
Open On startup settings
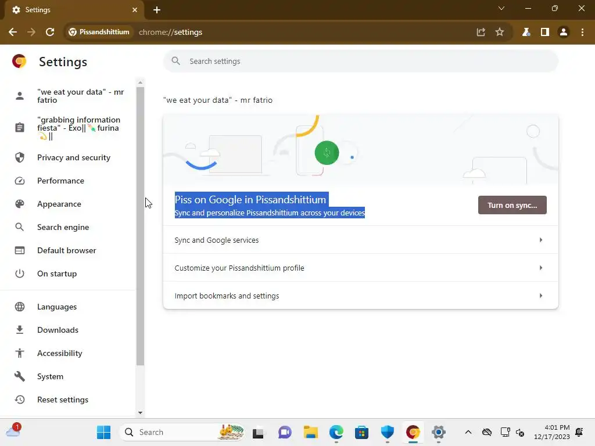point(69,274)
